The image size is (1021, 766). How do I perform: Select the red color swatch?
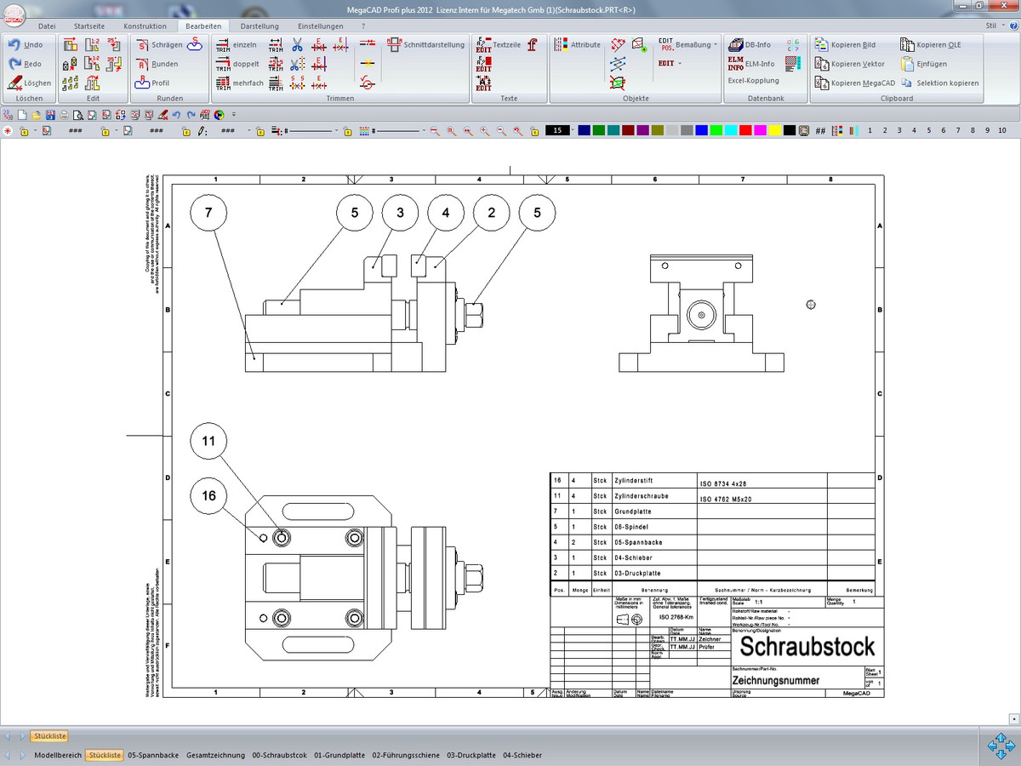pos(745,131)
